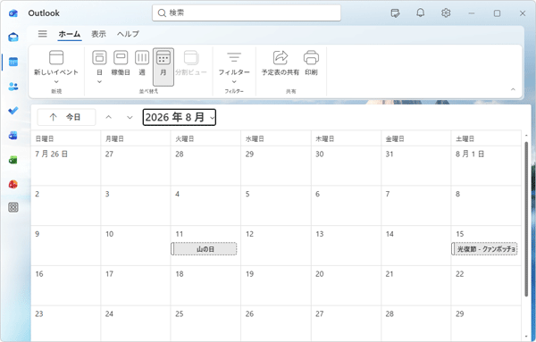Image resolution: width=536 pixels, height=342 pixels.
Task: Select August 24 date cell
Action: coord(136,324)
